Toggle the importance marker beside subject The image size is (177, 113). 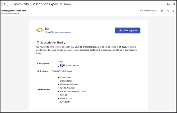(61, 4)
